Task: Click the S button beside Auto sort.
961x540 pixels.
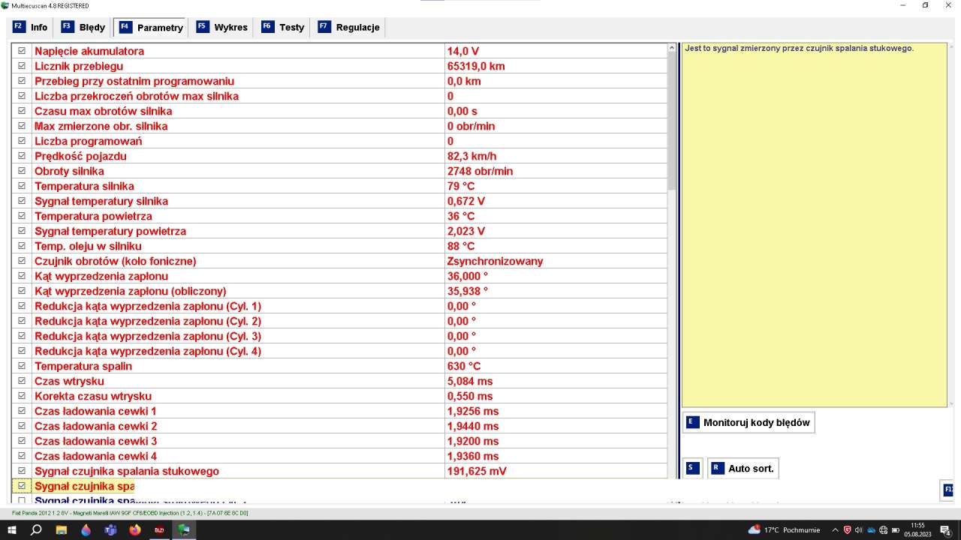Action: tap(691, 468)
